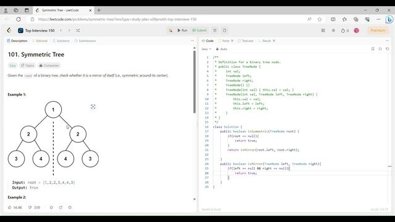Image resolution: width=395 pixels, height=222 pixels.
Task: Click the browser address bar URL
Action: point(117,19)
